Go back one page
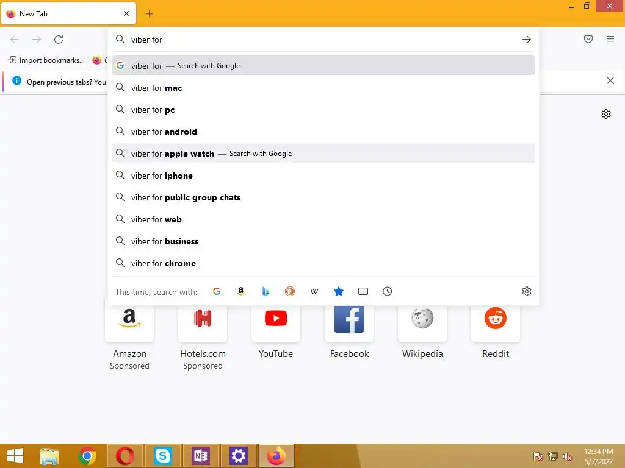625x468 pixels. click(15, 40)
